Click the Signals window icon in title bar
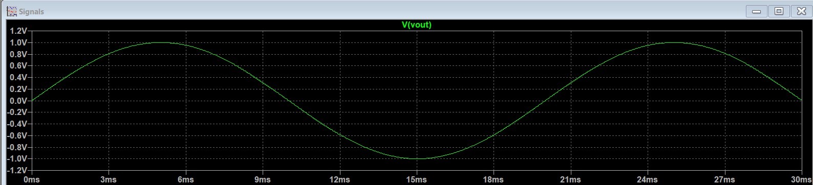 coord(12,11)
